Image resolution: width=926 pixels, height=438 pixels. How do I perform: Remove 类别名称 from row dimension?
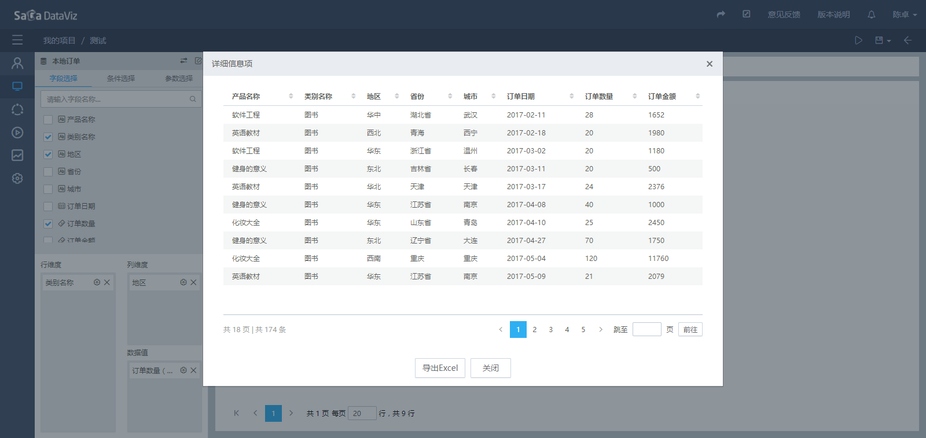click(107, 282)
